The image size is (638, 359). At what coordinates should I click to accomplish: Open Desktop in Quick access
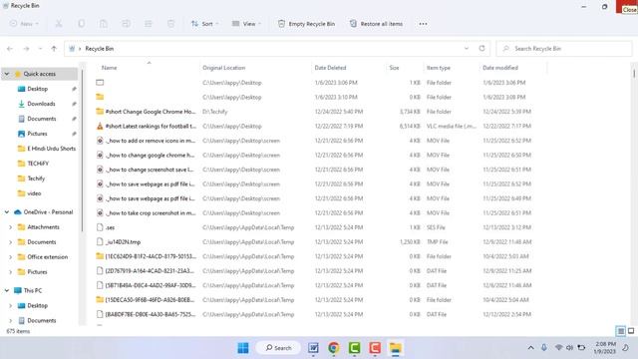(38, 89)
